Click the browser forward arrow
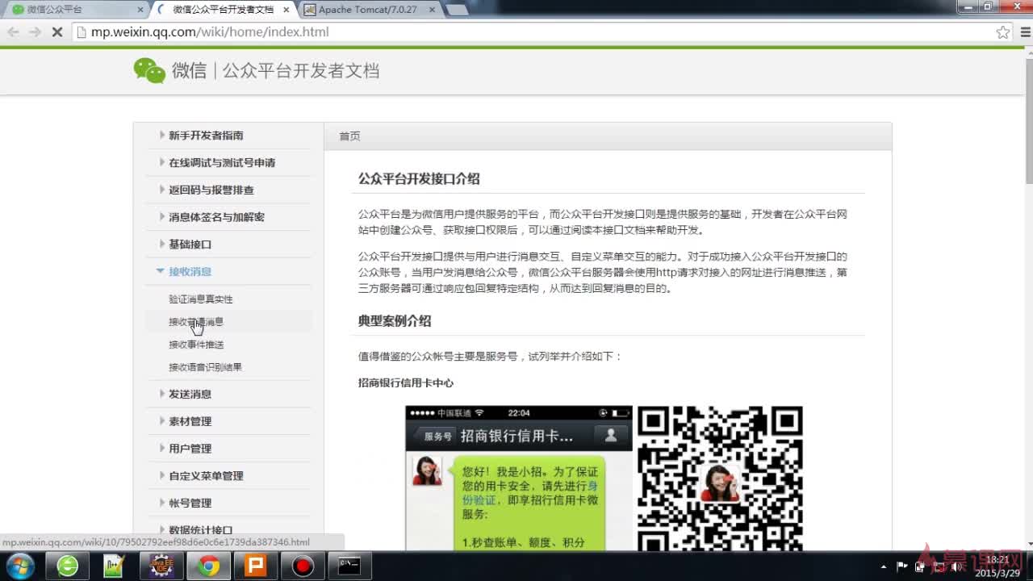The height and width of the screenshot is (581, 1033). (x=35, y=32)
